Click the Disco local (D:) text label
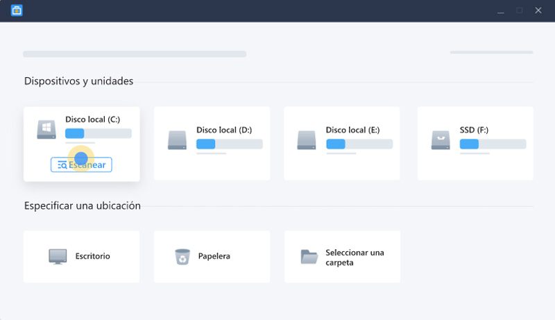 point(223,130)
